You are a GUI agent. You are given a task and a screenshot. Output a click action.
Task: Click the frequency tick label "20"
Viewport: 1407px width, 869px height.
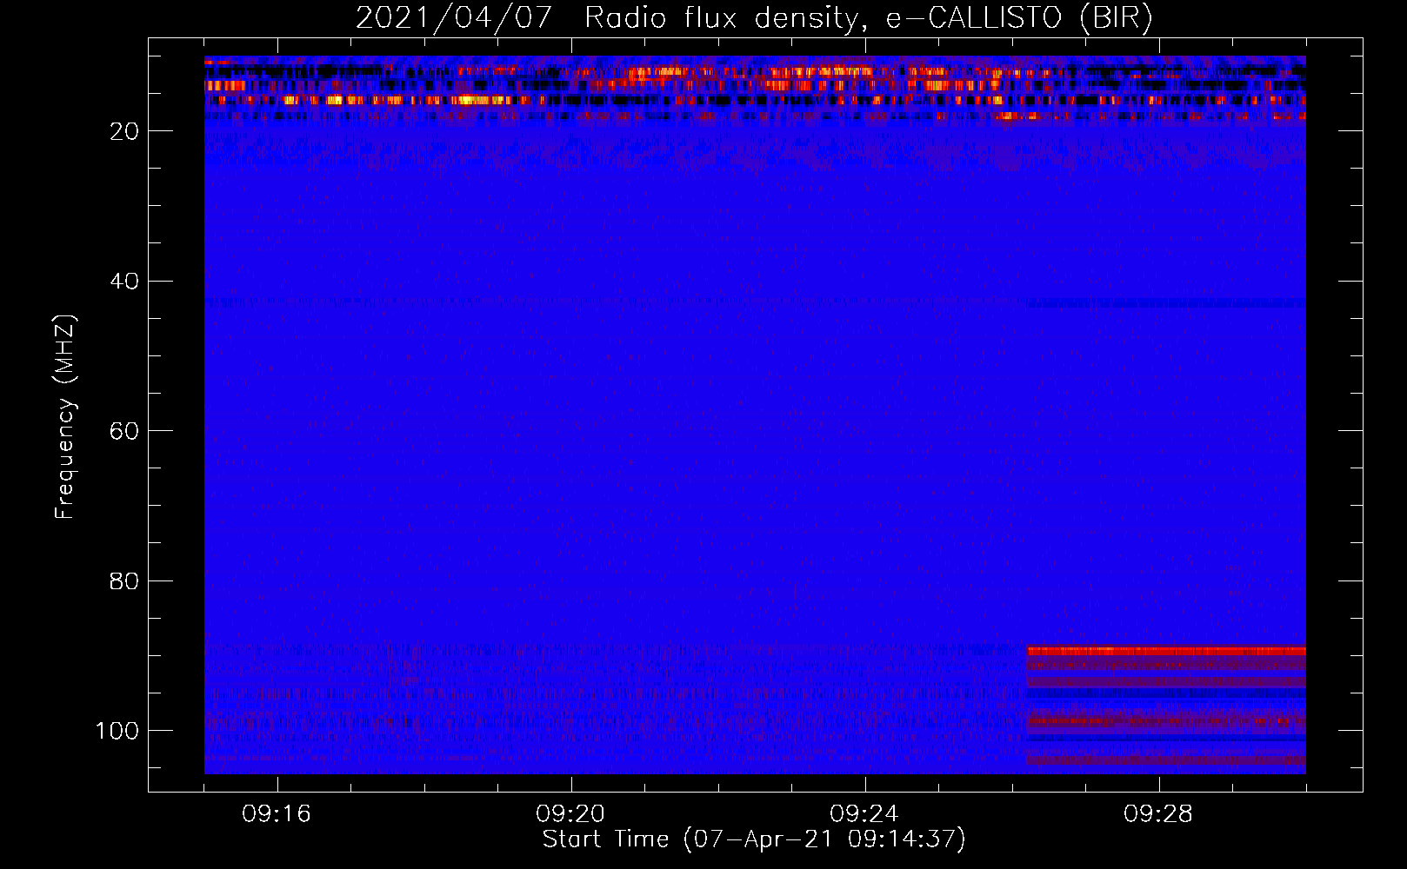[x=124, y=131]
